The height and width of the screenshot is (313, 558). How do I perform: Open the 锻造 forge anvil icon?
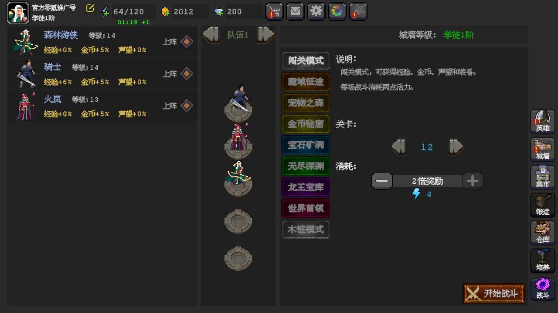pos(543,205)
